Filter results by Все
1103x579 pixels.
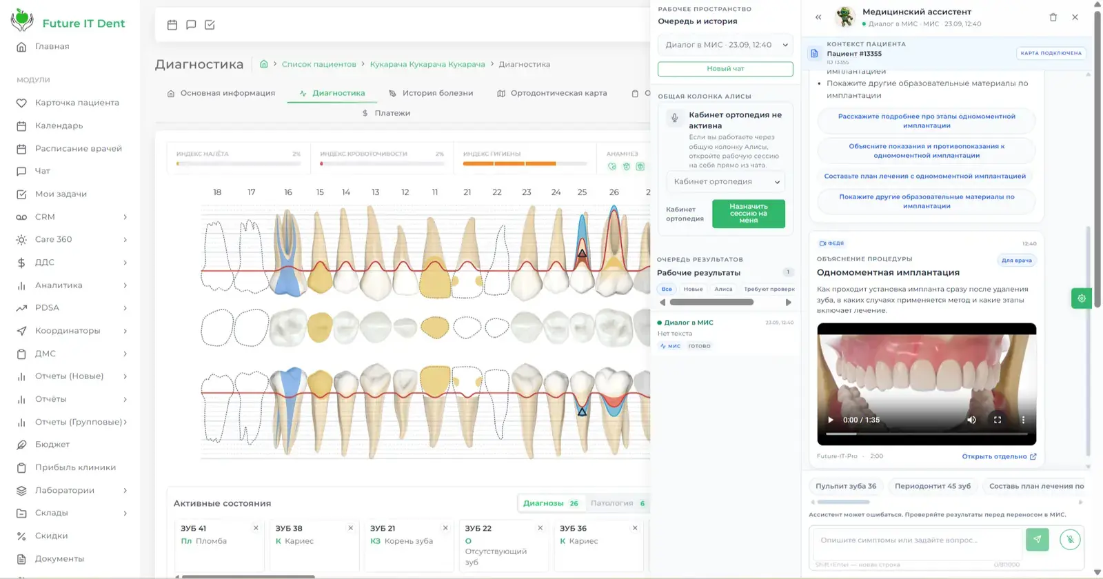(667, 289)
